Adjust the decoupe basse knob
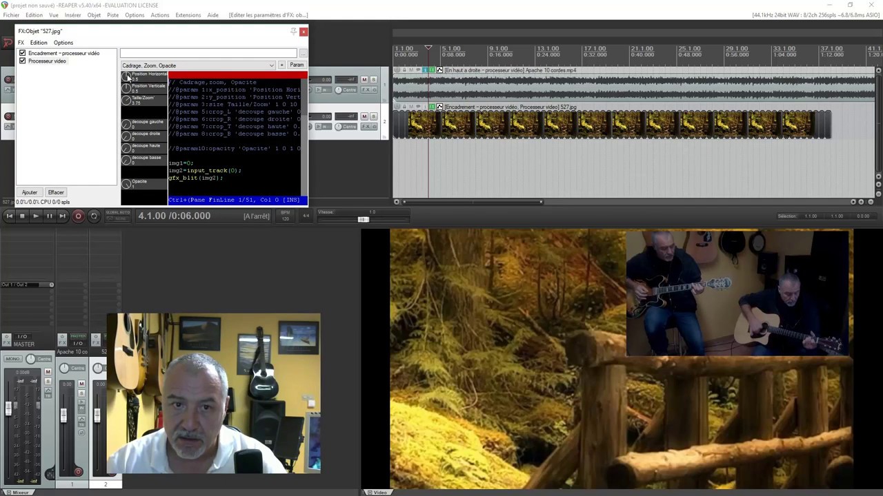The image size is (883, 496). click(x=126, y=160)
